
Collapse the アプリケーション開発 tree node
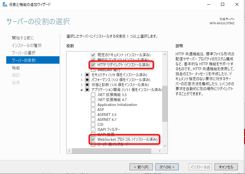82,90
